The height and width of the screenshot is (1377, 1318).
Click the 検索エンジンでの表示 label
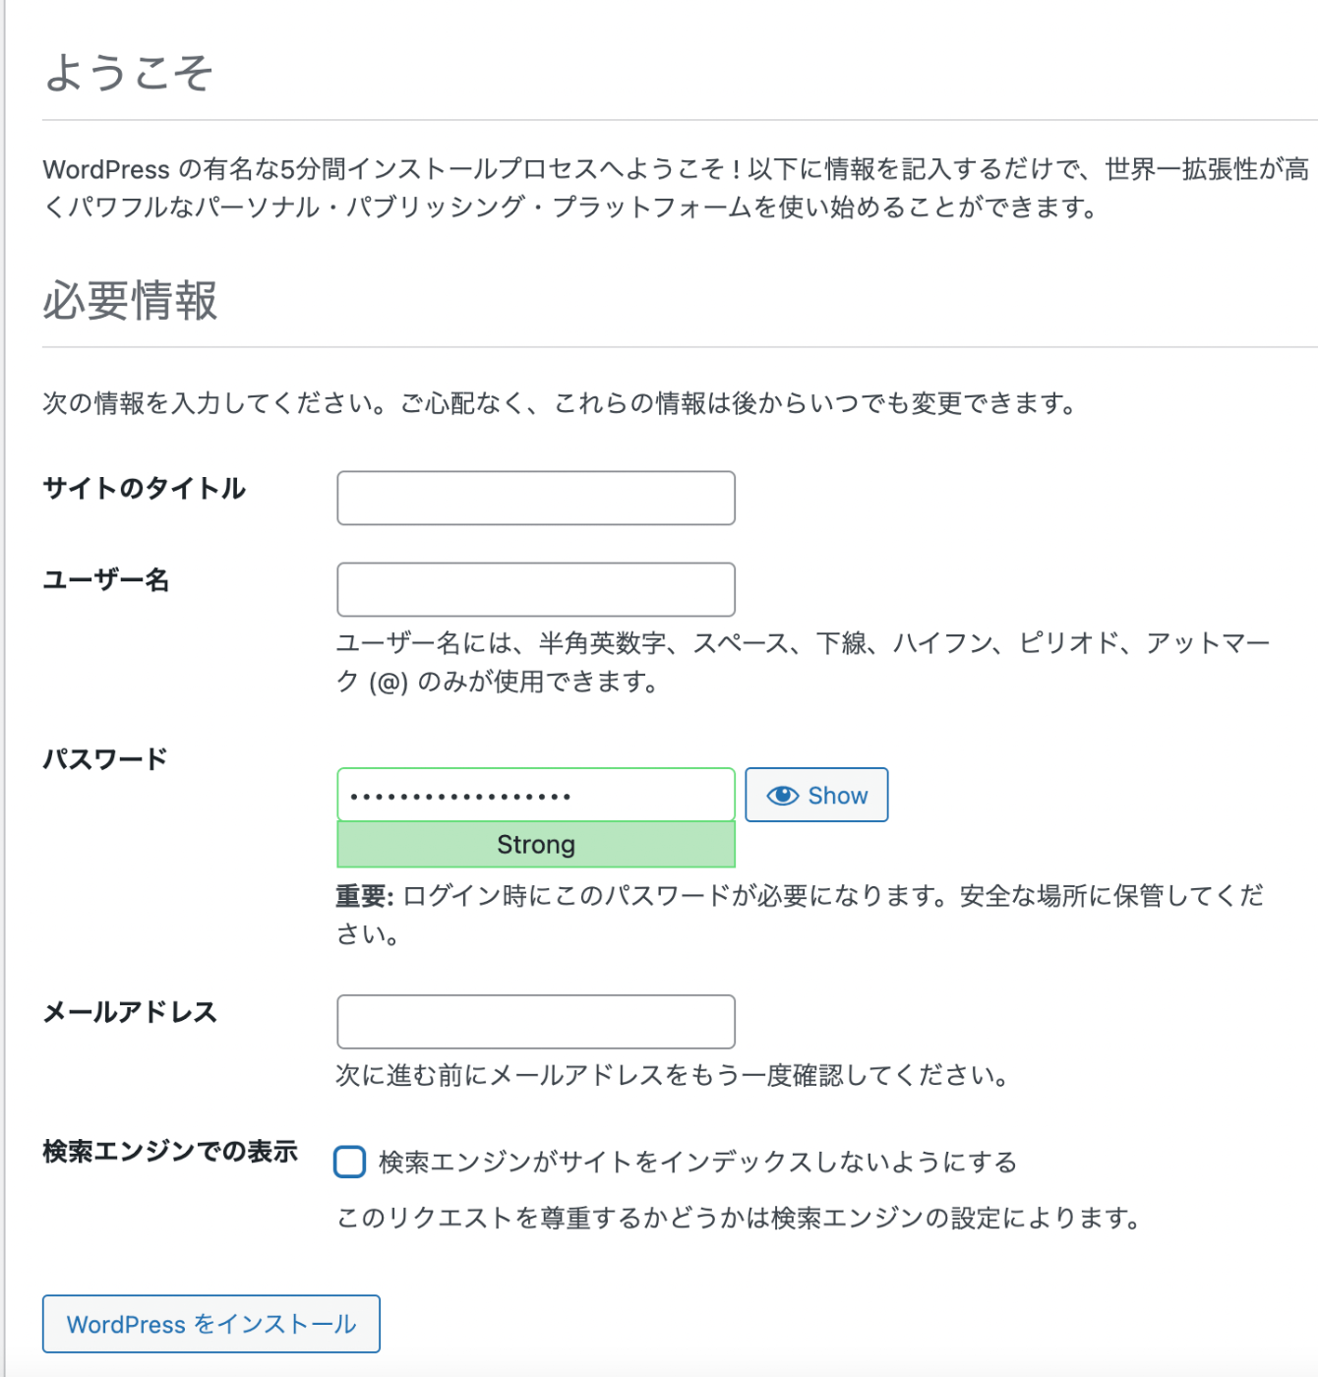point(170,1151)
